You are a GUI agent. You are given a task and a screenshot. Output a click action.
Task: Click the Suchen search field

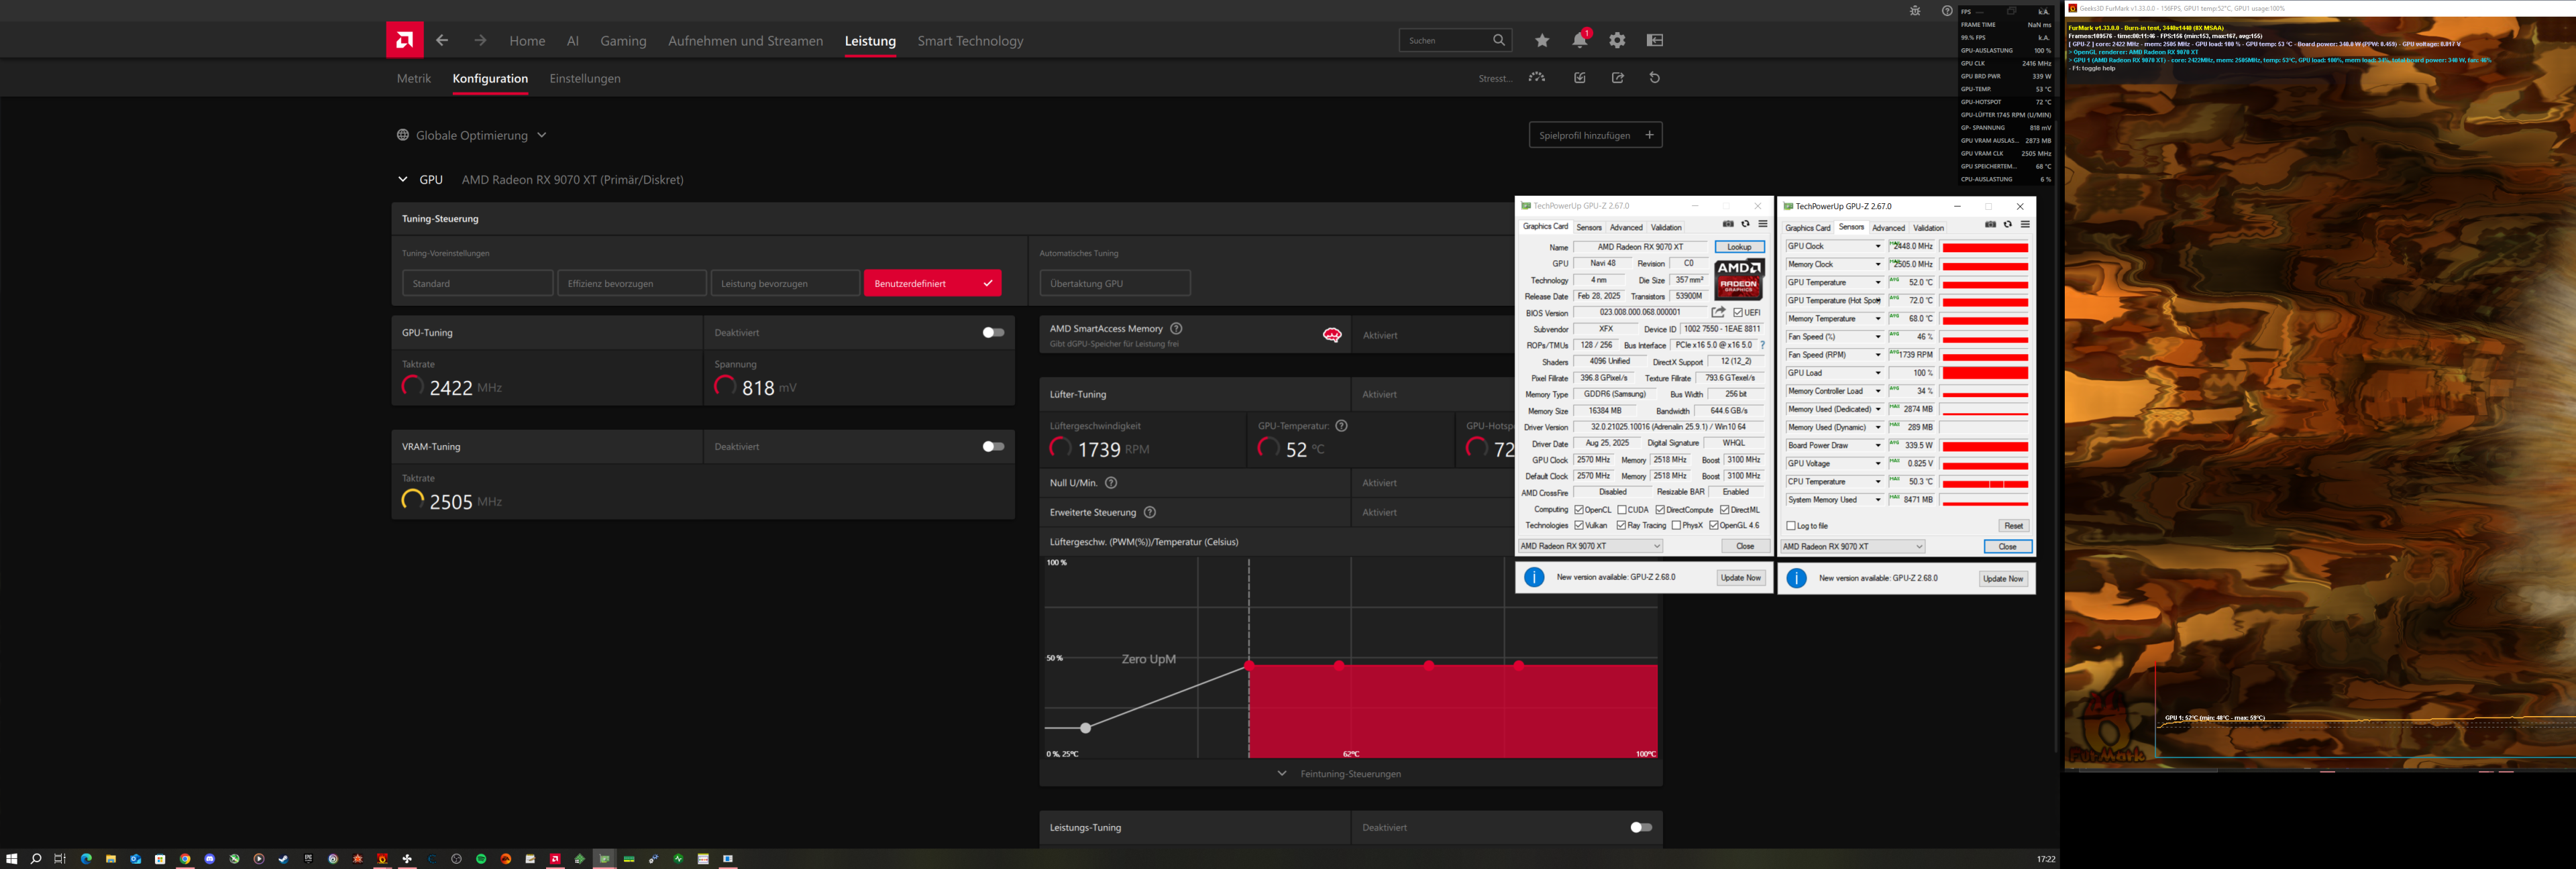point(1450,40)
